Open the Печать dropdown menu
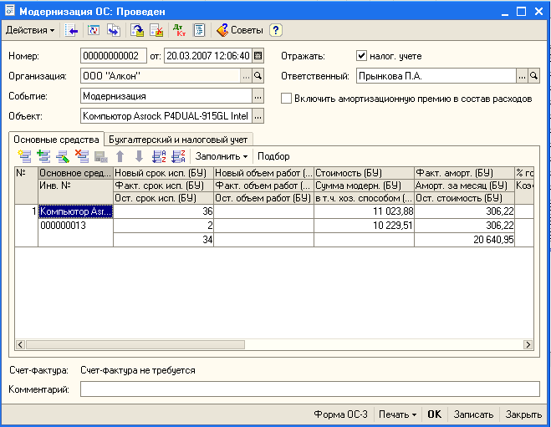Image resolution: width=551 pixels, height=427 pixels. 397,414
